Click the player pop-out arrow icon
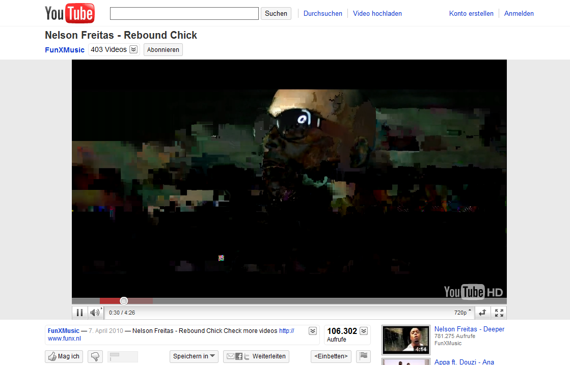The width and height of the screenshot is (570, 365). click(482, 313)
